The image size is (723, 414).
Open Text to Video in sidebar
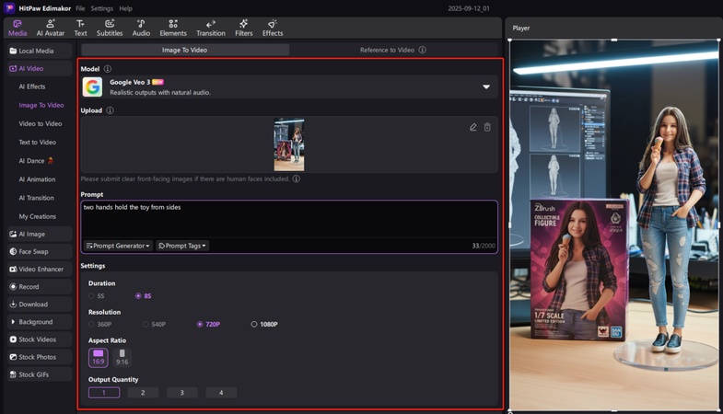[x=38, y=143]
